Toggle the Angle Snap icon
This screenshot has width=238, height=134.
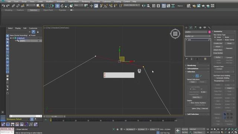106,6
